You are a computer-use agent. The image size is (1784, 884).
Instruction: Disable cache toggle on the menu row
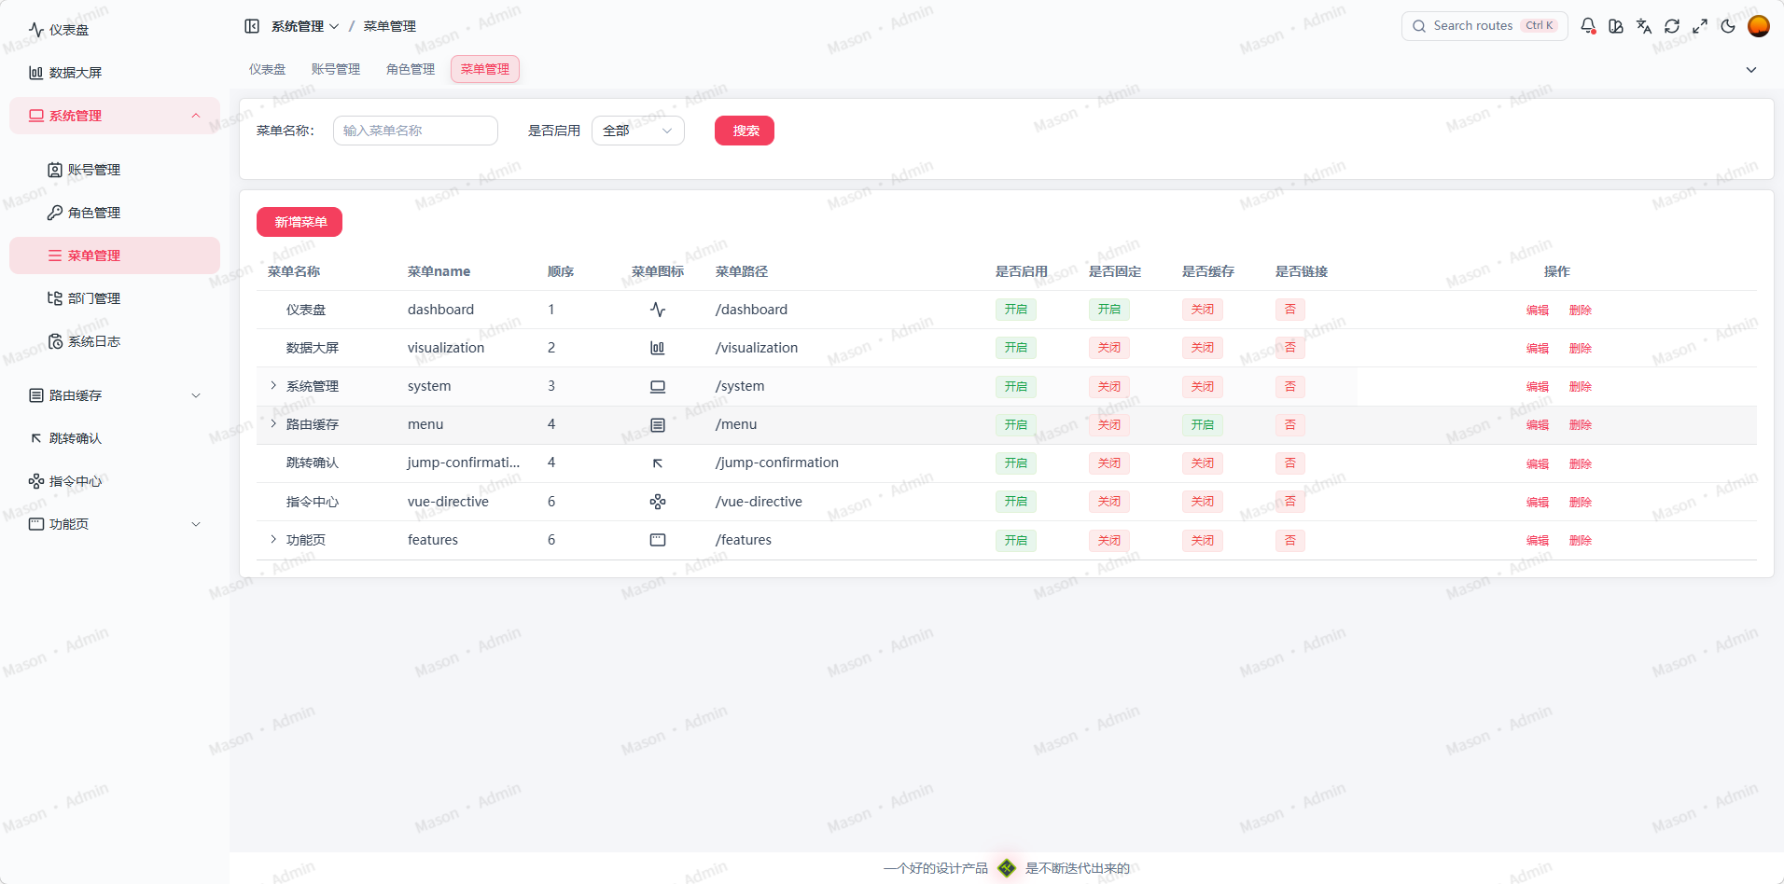1202,424
